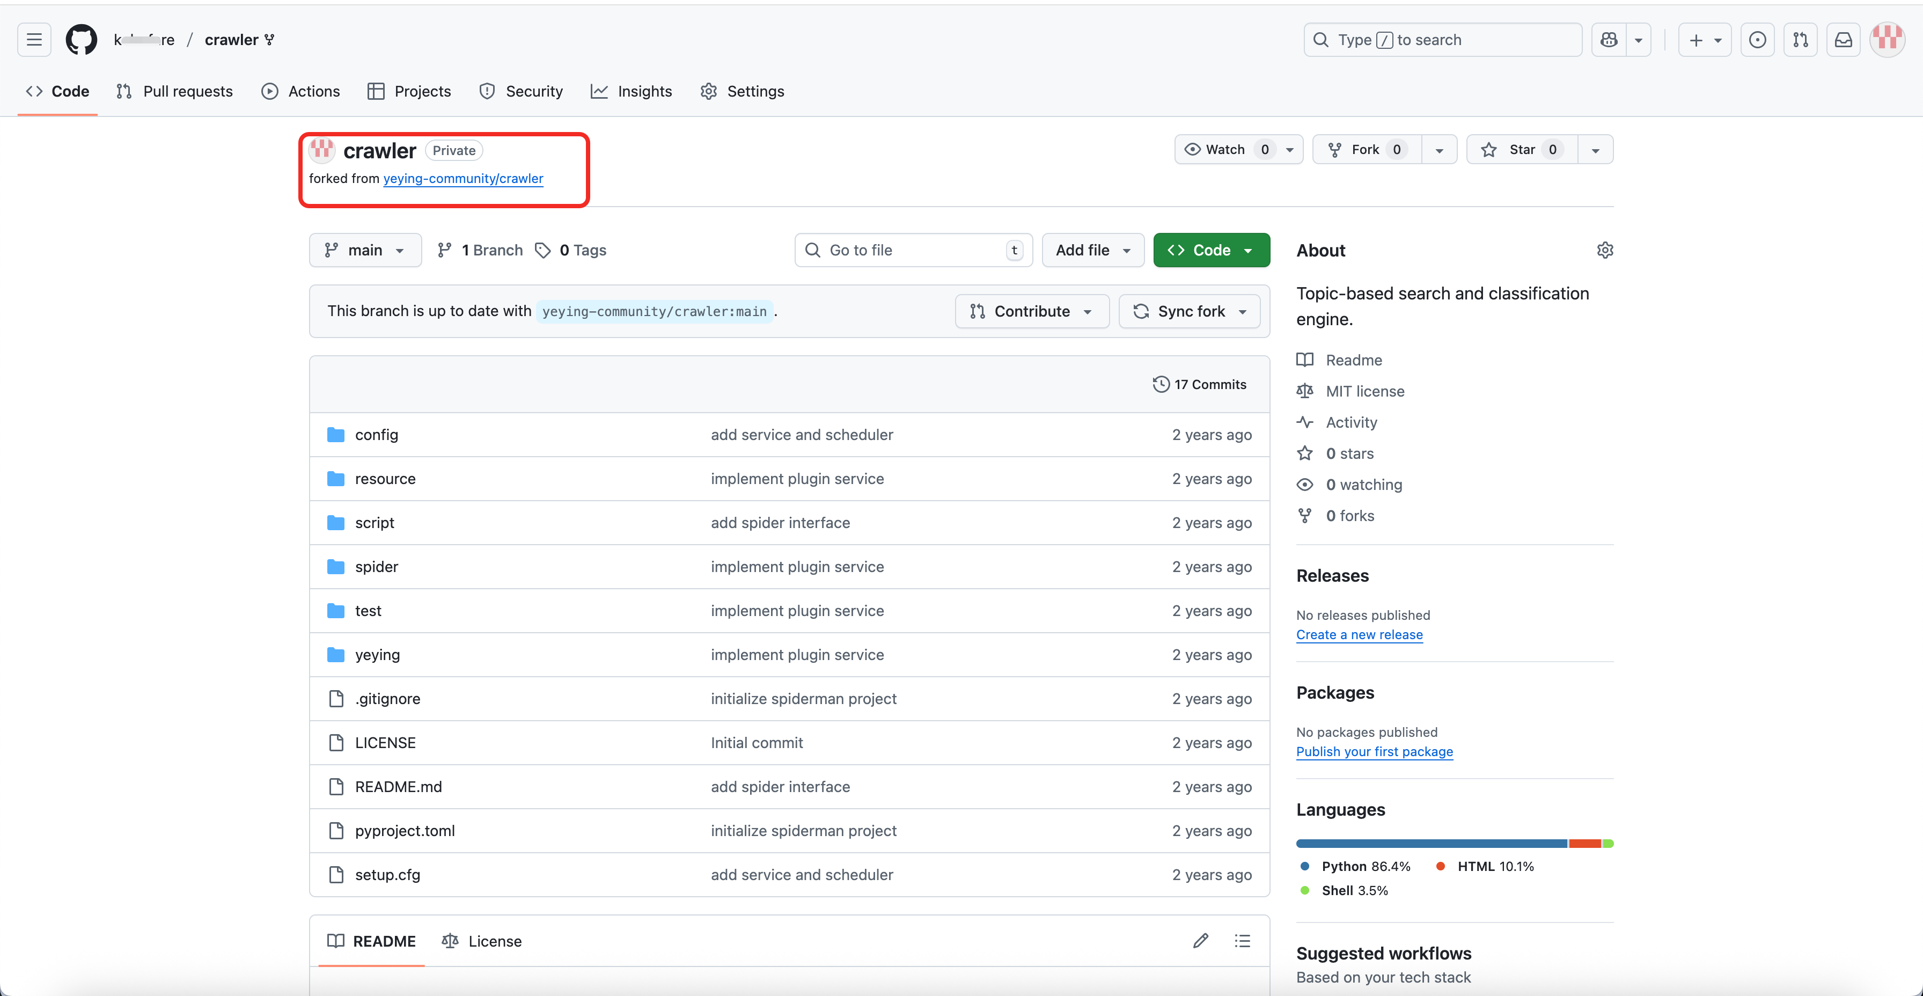Open the notifications inbox icon
The height and width of the screenshot is (996, 1923).
point(1843,40)
